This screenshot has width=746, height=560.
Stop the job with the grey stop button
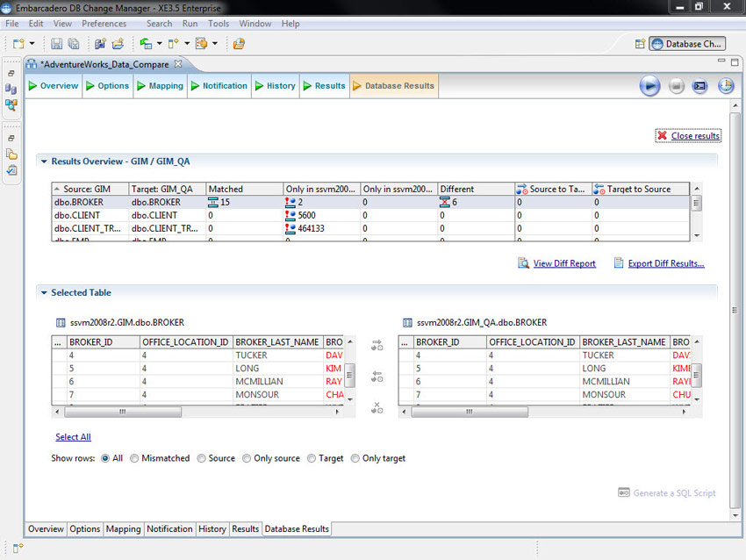point(676,86)
